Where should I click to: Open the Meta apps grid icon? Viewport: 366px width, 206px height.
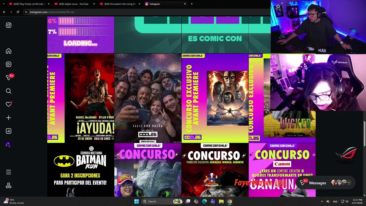(9, 185)
